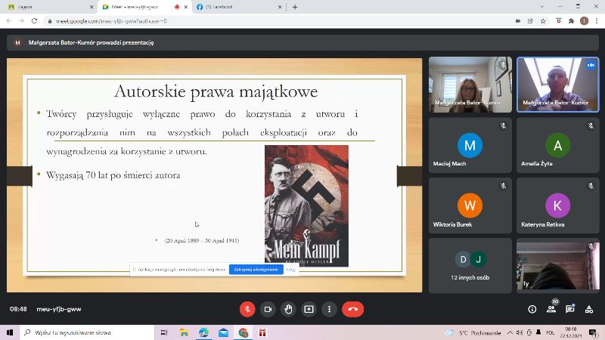Image resolution: width=605 pixels, height=340 pixels.
Task: Open Chrome from the taskbar
Action: pos(243,332)
